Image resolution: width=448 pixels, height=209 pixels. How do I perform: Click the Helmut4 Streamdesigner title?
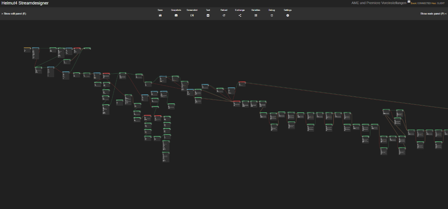click(x=25, y=3)
